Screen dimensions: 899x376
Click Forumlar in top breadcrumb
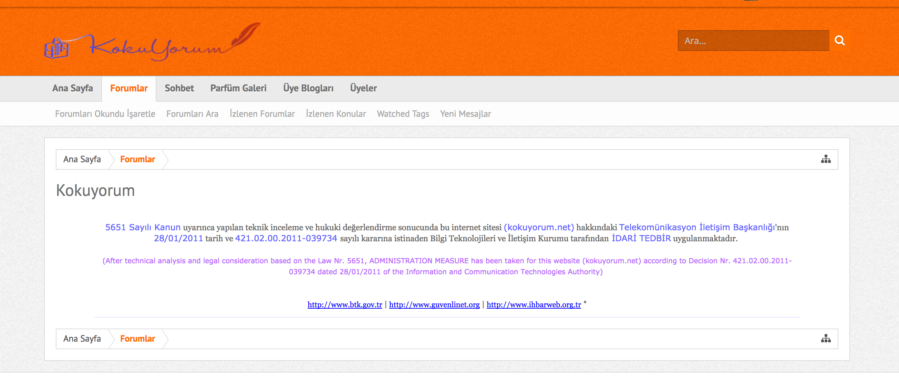click(137, 159)
